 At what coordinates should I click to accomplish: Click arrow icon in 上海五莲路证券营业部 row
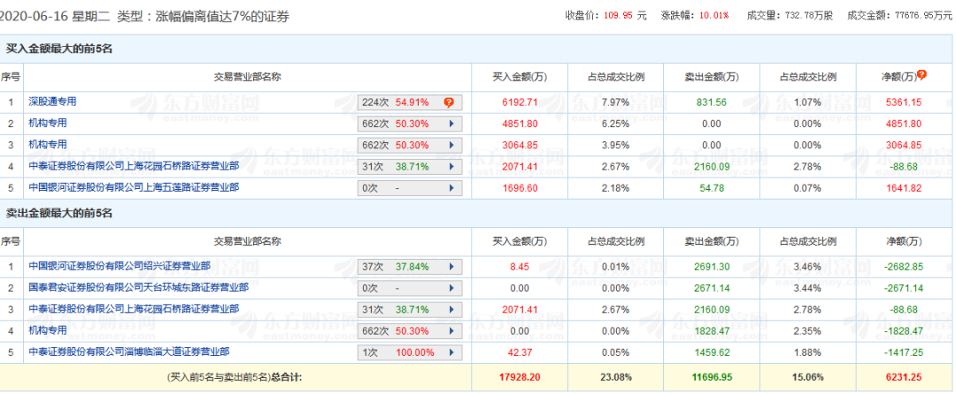pyautogui.click(x=451, y=188)
